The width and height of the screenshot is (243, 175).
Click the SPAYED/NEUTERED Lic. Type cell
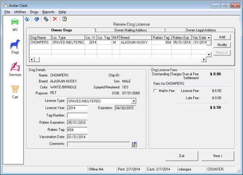(68, 42)
